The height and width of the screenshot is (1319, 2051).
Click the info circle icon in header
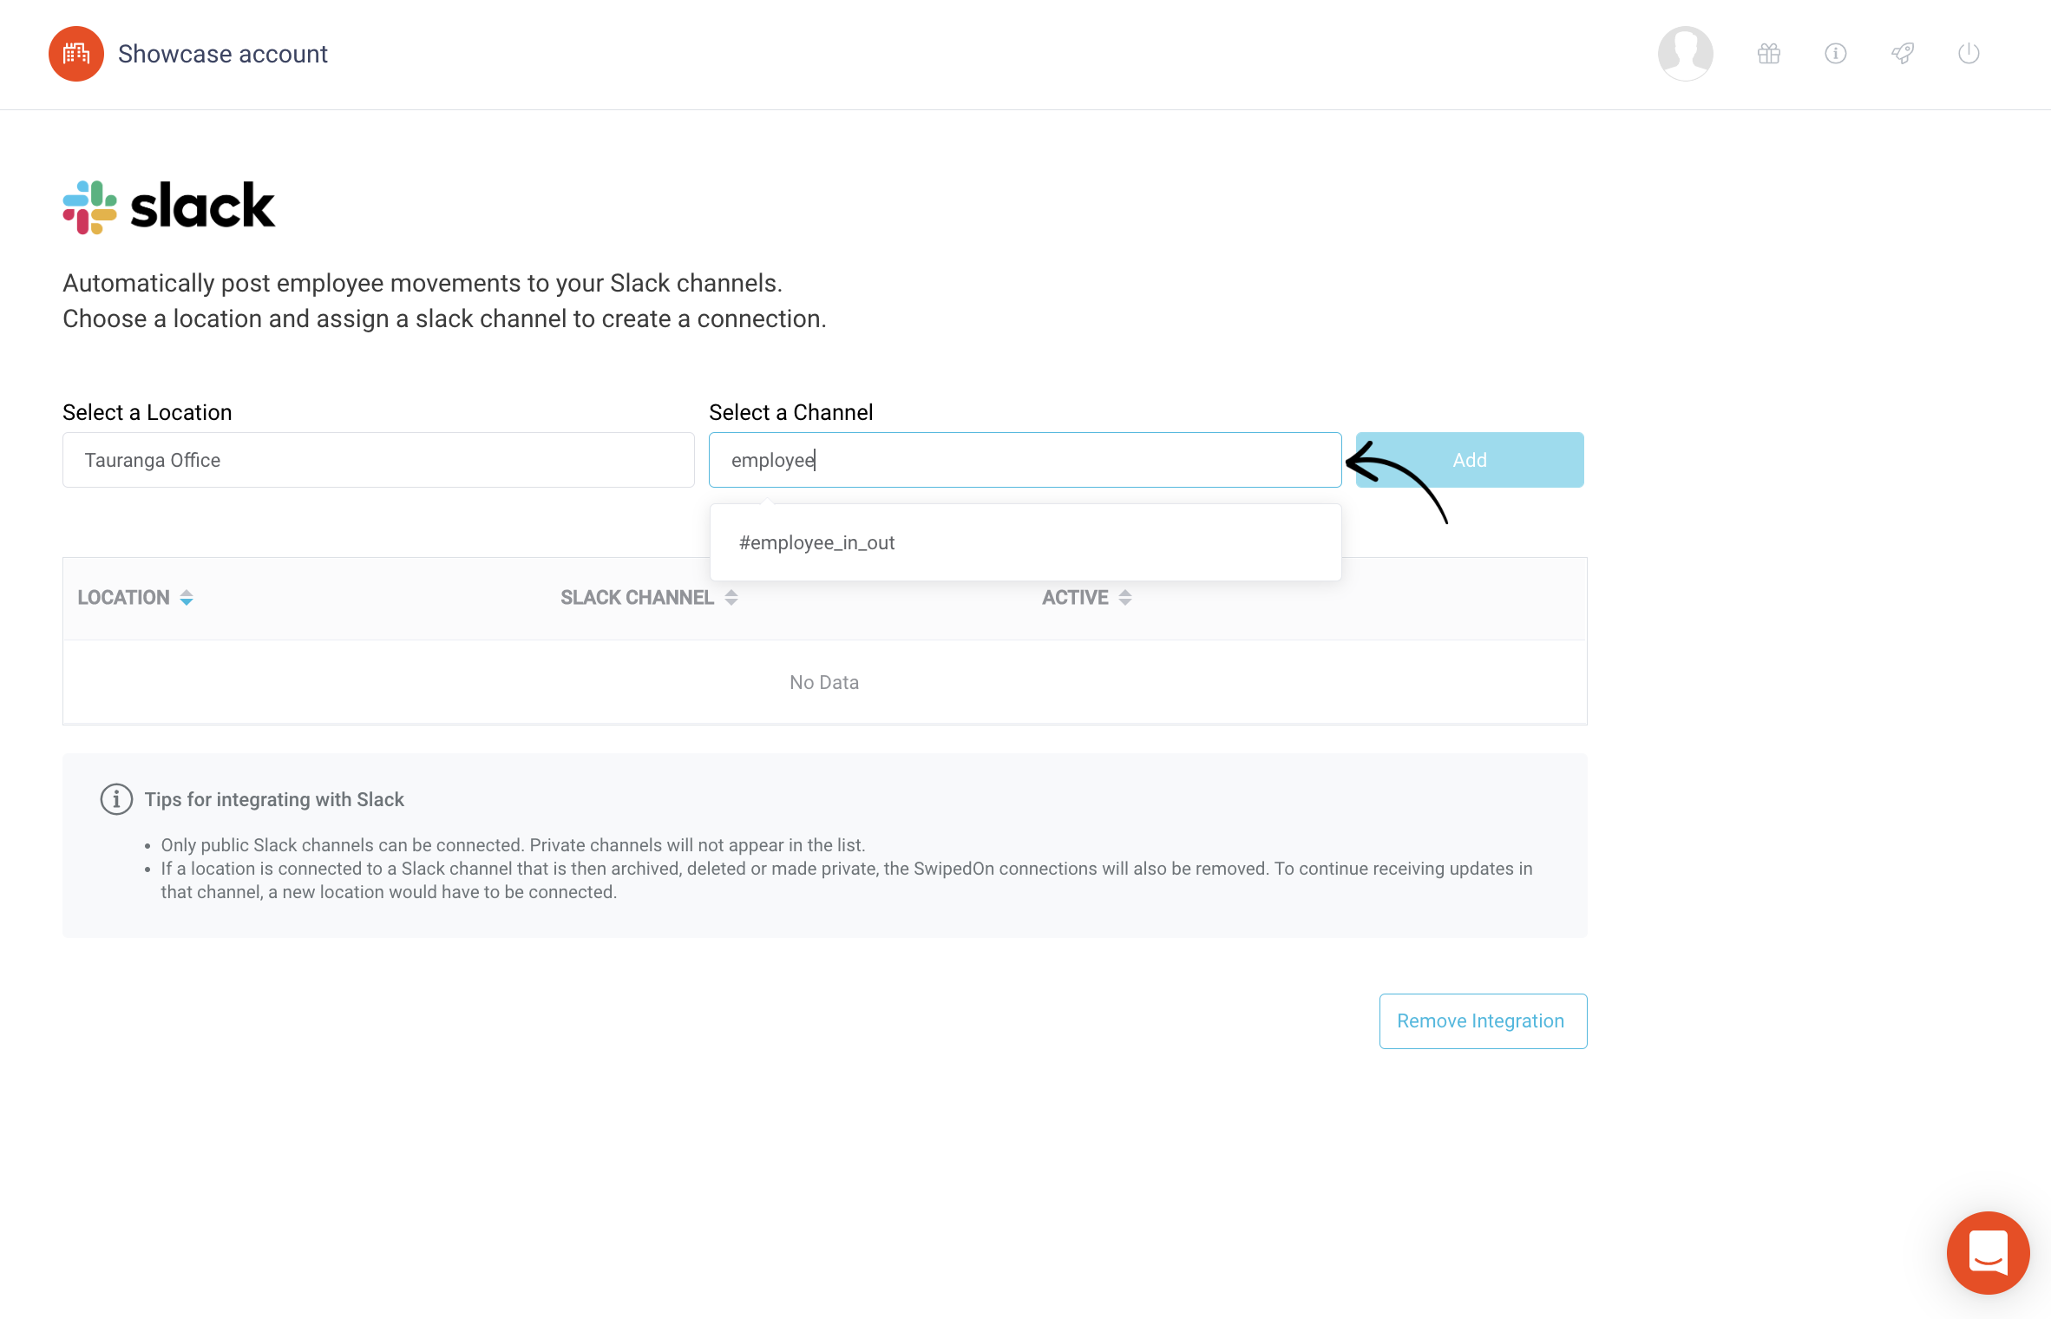(1836, 54)
